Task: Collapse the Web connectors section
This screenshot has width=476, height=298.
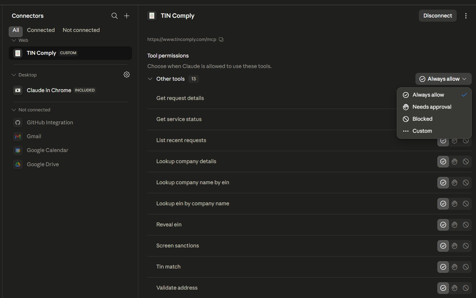Action: tap(14, 40)
